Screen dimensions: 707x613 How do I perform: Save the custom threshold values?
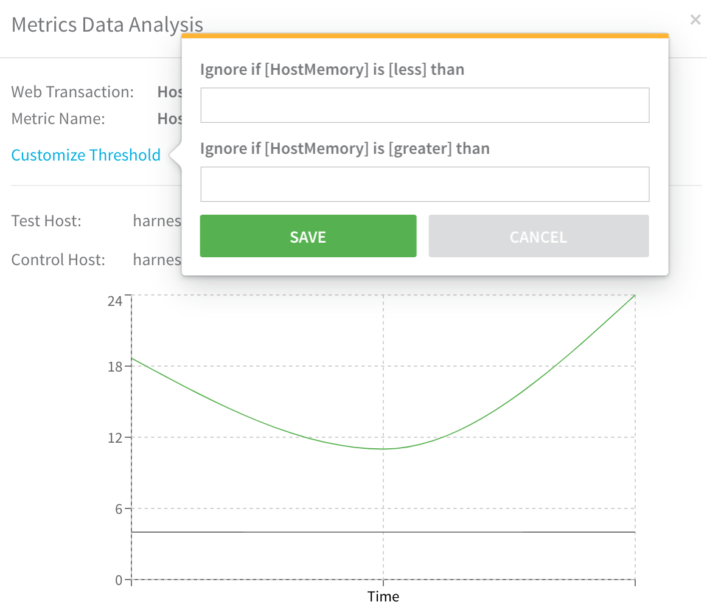click(308, 236)
